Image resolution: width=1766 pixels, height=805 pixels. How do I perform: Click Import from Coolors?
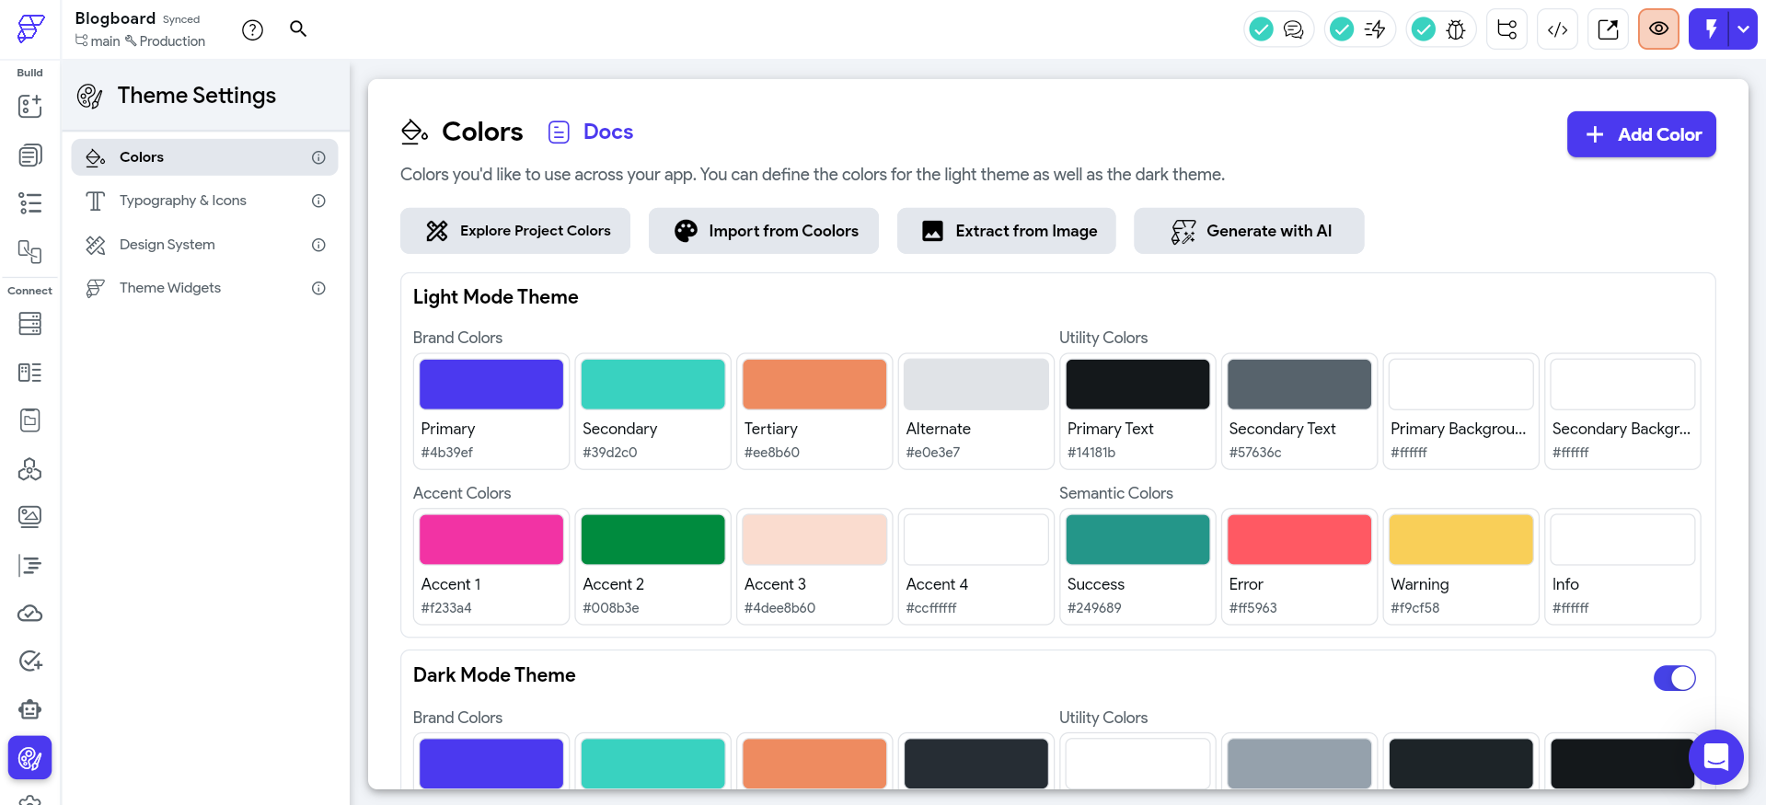pyautogui.click(x=764, y=231)
